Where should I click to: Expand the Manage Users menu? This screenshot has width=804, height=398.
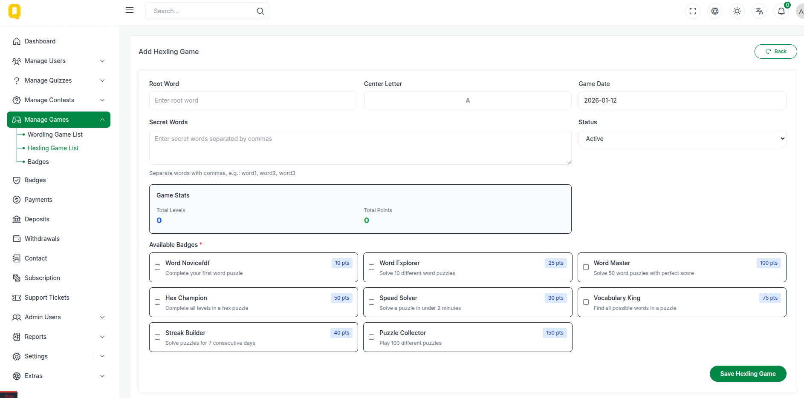58,61
